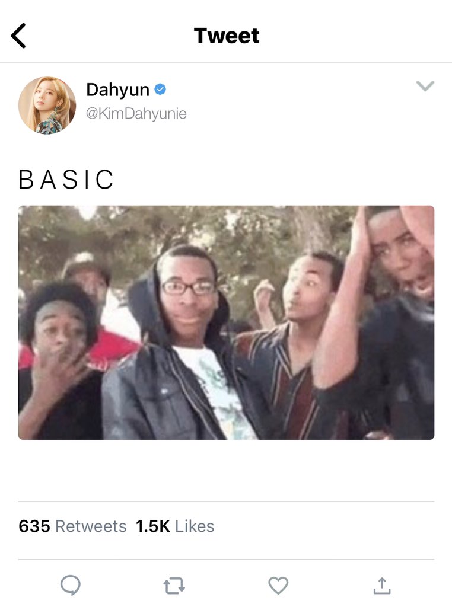Open Dahyun's profile avatar picture
Viewport: 452px width, 607px height.
point(47,106)
